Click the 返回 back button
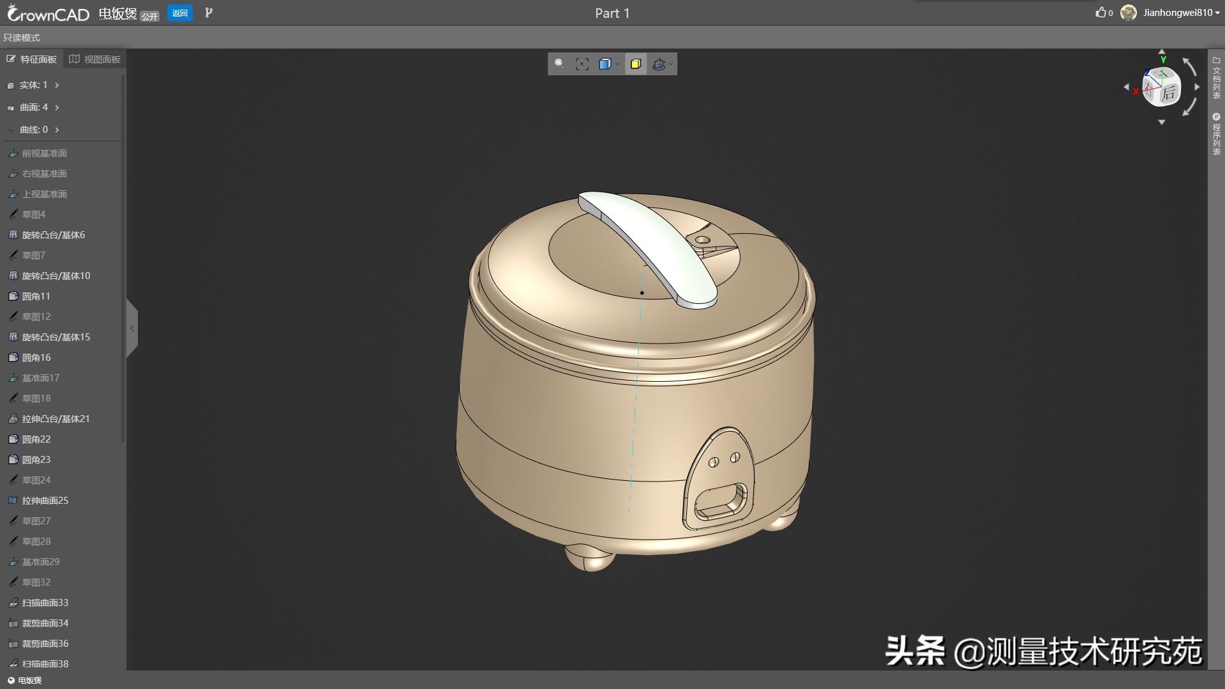This screenshot has height=689, width=1225. pyautogui.click(x=180, y=13)
